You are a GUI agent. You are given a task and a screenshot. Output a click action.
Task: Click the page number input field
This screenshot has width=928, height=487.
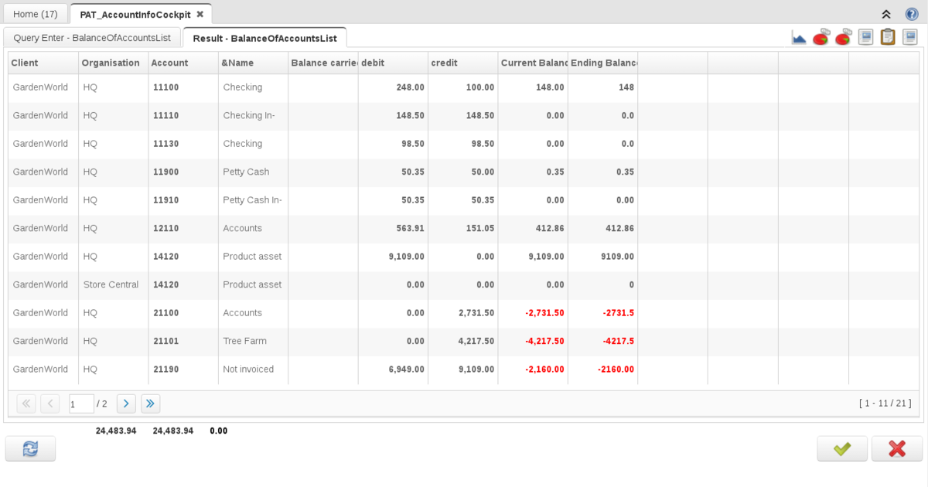pyautogui.click(x=81, y=404)
